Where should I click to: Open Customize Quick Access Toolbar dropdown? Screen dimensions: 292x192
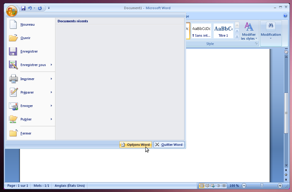click(49, 8)
